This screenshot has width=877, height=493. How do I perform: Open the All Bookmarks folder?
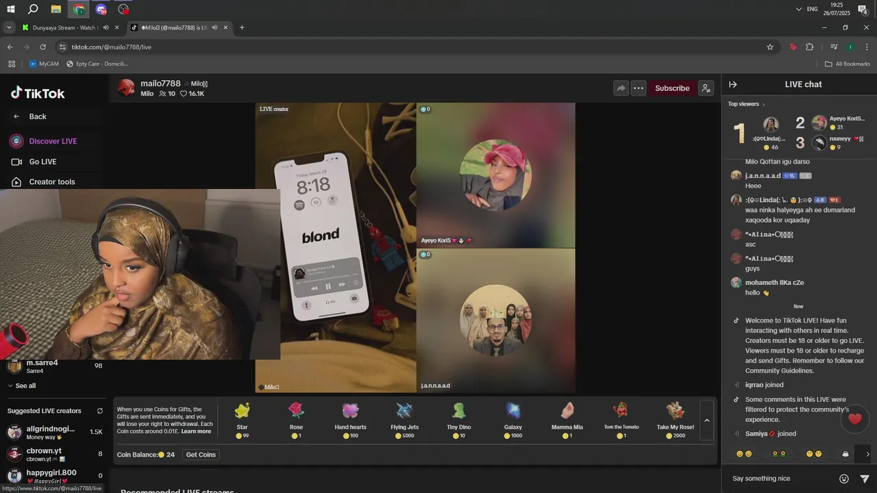pos(848,64)
